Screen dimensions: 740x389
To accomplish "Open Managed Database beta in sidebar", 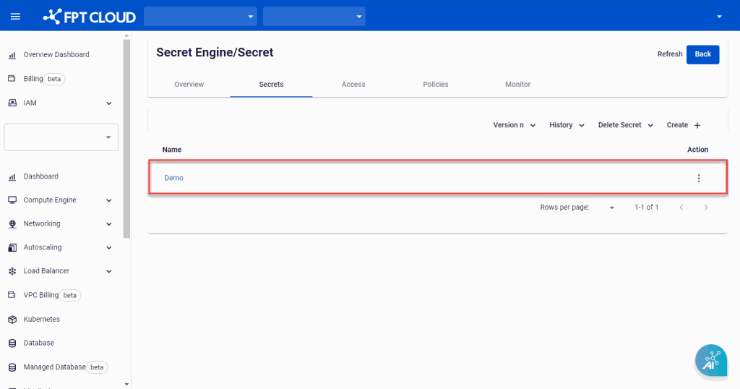I will [66, 367].
